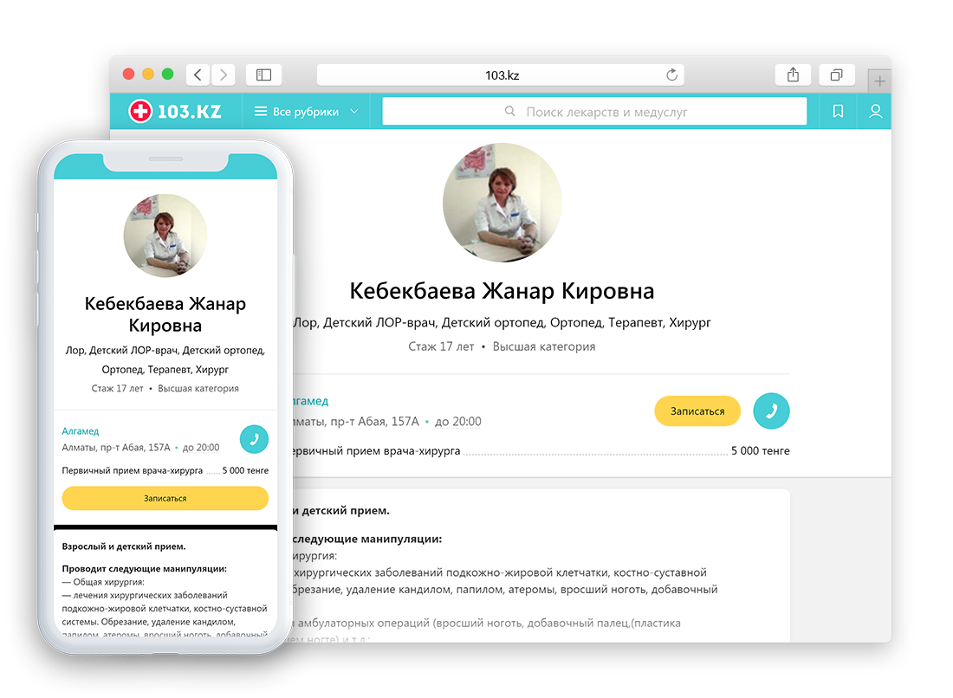
Task: Open bookmarks icon in 103.kz header
Action: [x=838, y=111]
